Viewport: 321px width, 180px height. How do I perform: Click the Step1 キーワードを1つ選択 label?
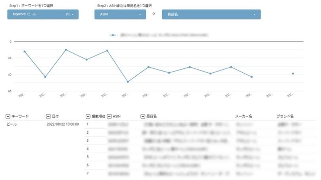tap(31, 6)
